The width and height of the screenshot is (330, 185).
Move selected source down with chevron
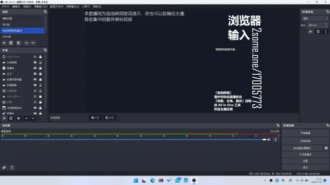tap(33, 118)
